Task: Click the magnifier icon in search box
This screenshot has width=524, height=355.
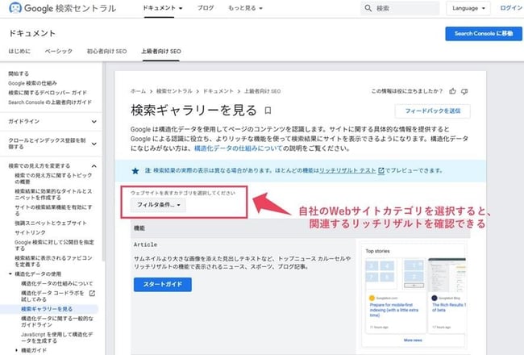Action: pos(368,8)
